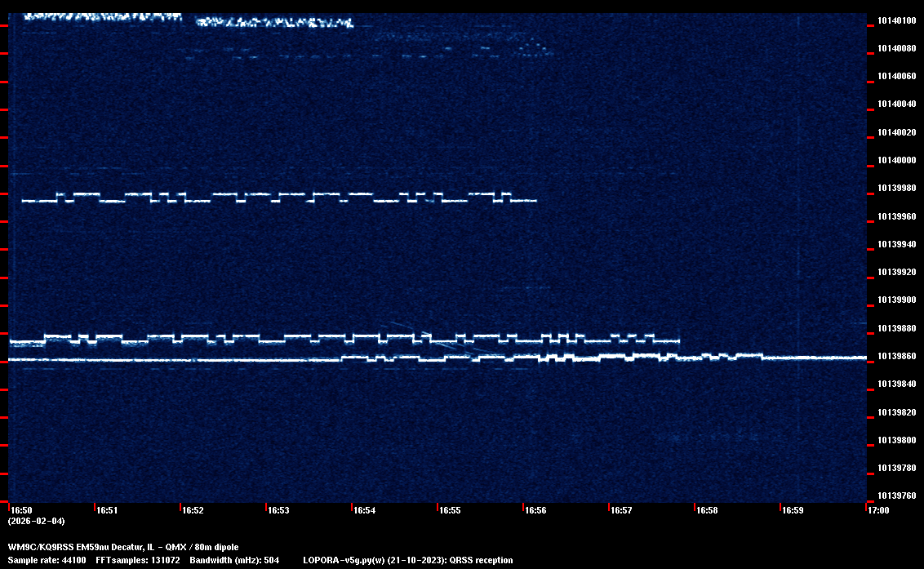The image size is (924, 569).
Task: Click the FFTsamples: 131072 readout
Action: tap(143, 560)
